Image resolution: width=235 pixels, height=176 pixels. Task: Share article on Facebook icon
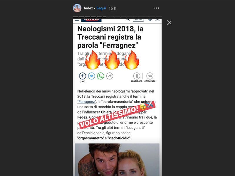click(83, 76)
